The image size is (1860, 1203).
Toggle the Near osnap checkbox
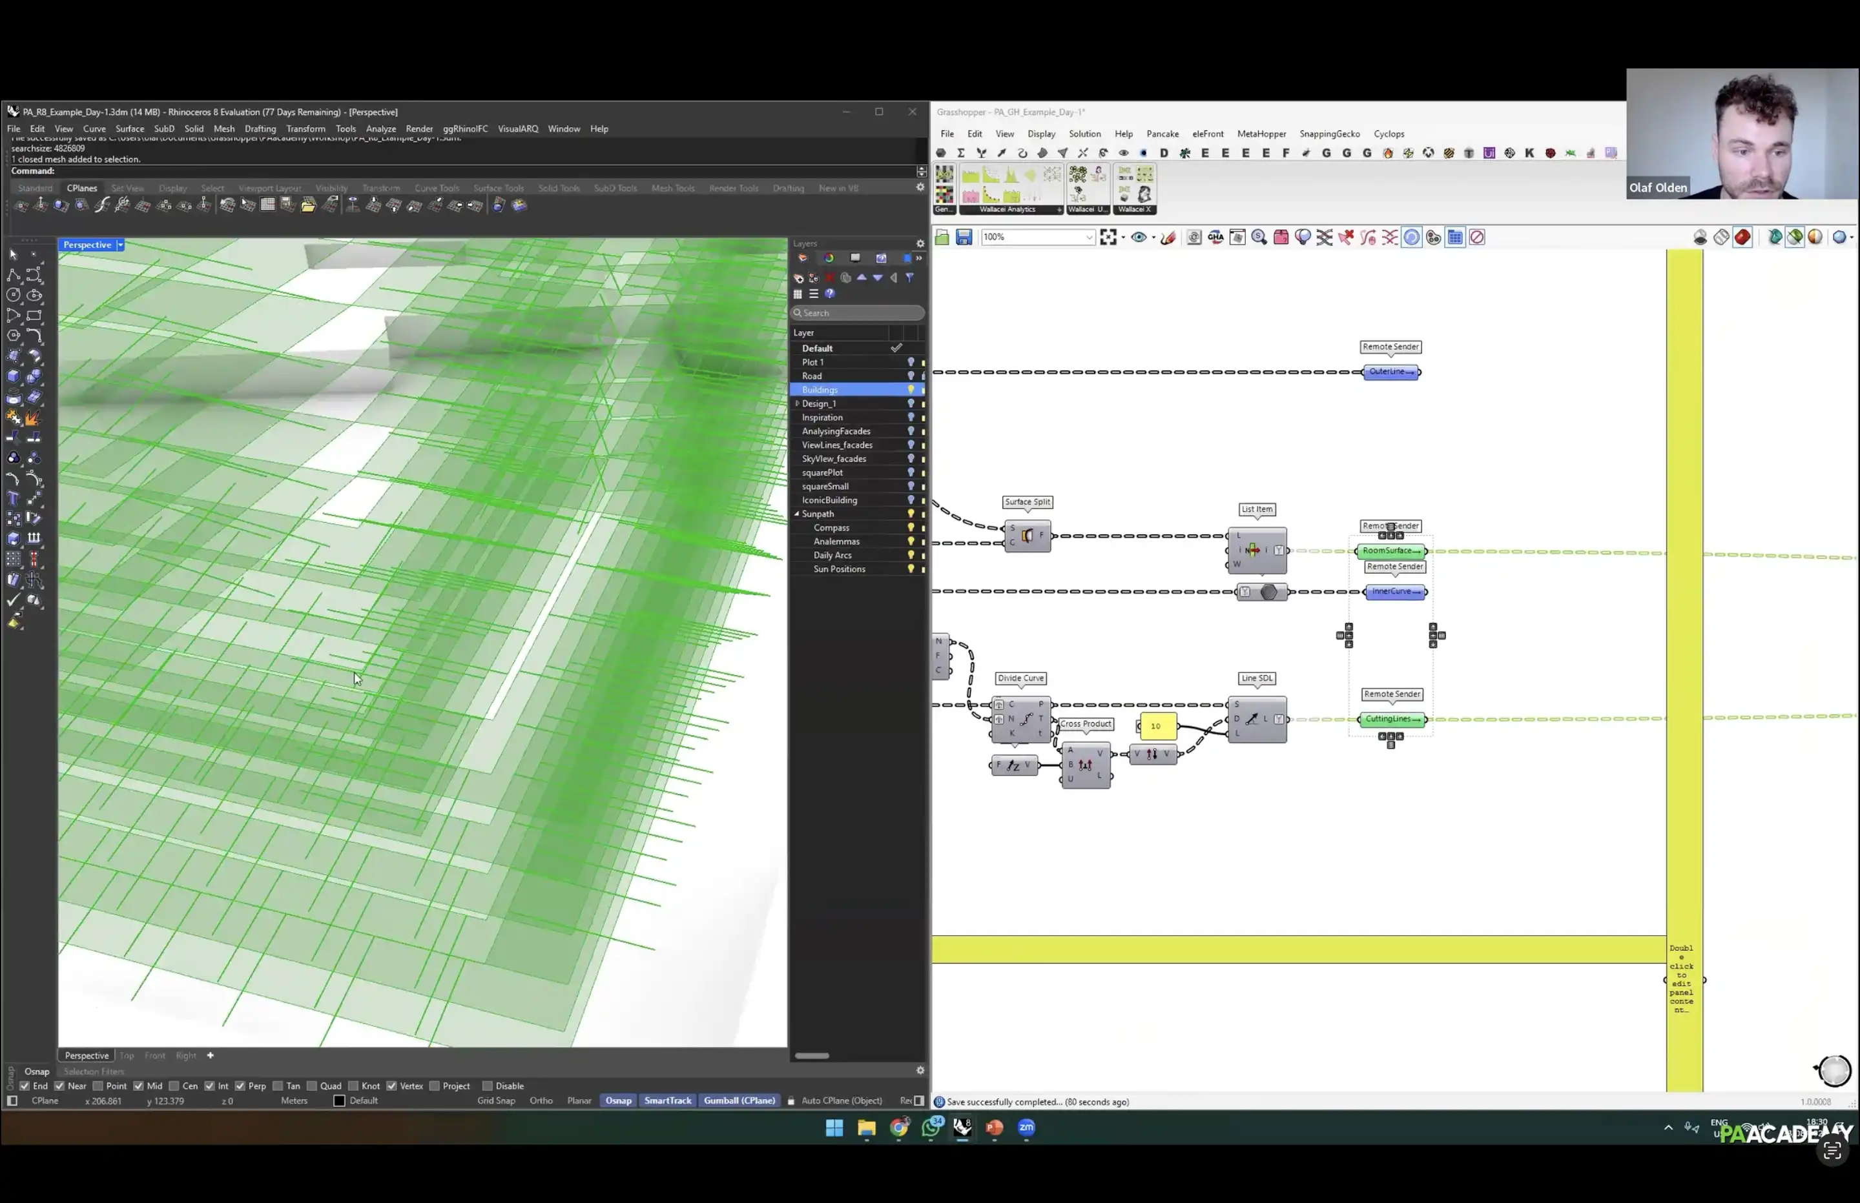click(59, 1087)
